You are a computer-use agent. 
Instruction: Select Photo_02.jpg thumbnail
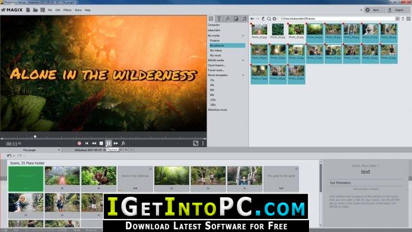point(278,31)
